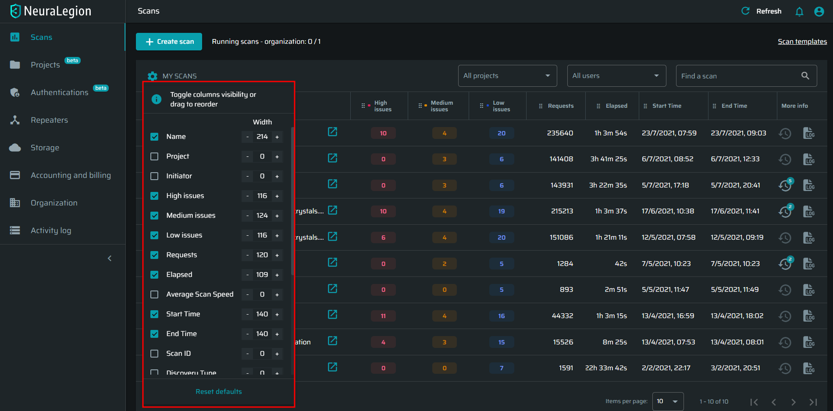This screenshot has width=833, height=411.
Task: Open the LOG file for the 7/5/2021 scan
Action: (x=809, y=263)
